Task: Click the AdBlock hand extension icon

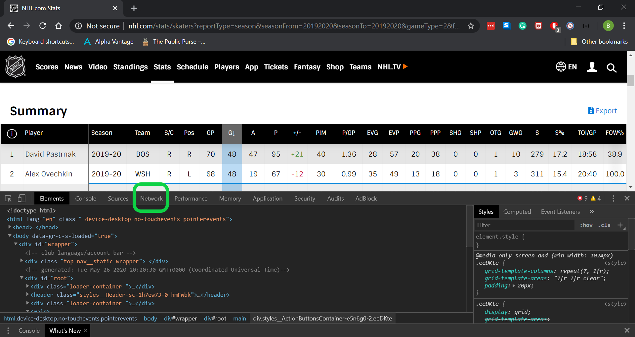Action: tap(555, 26)
